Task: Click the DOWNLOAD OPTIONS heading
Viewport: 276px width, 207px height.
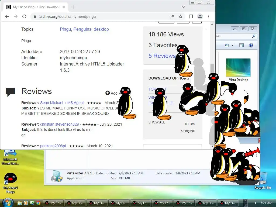Action: 169,78
